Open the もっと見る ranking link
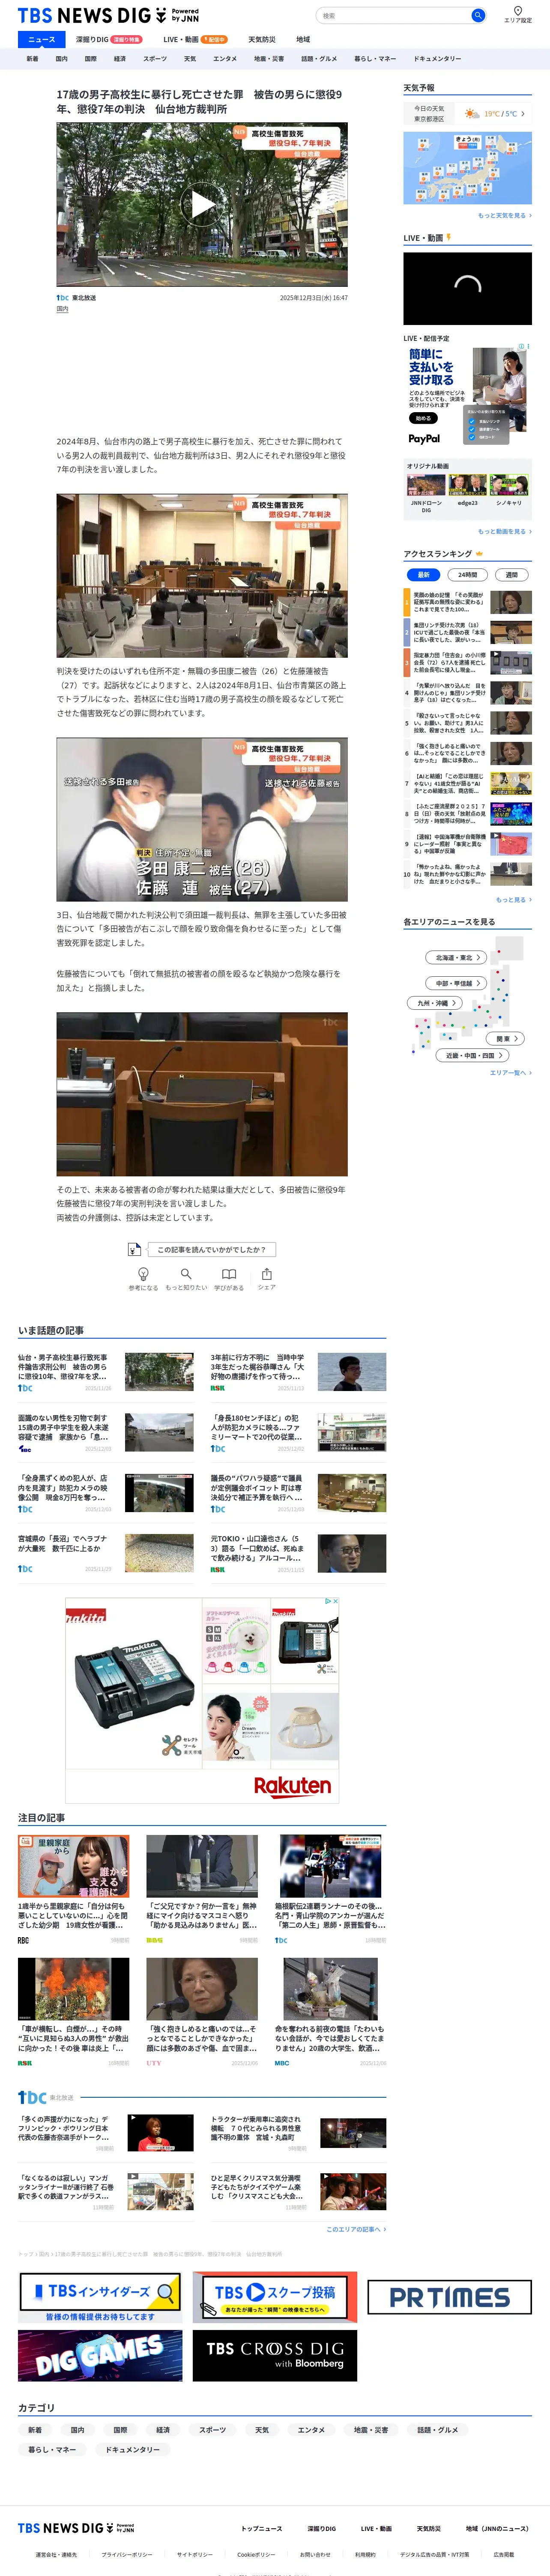This screenshot has height=2576, width=550. pyautogui.click(x=513, y=899)
